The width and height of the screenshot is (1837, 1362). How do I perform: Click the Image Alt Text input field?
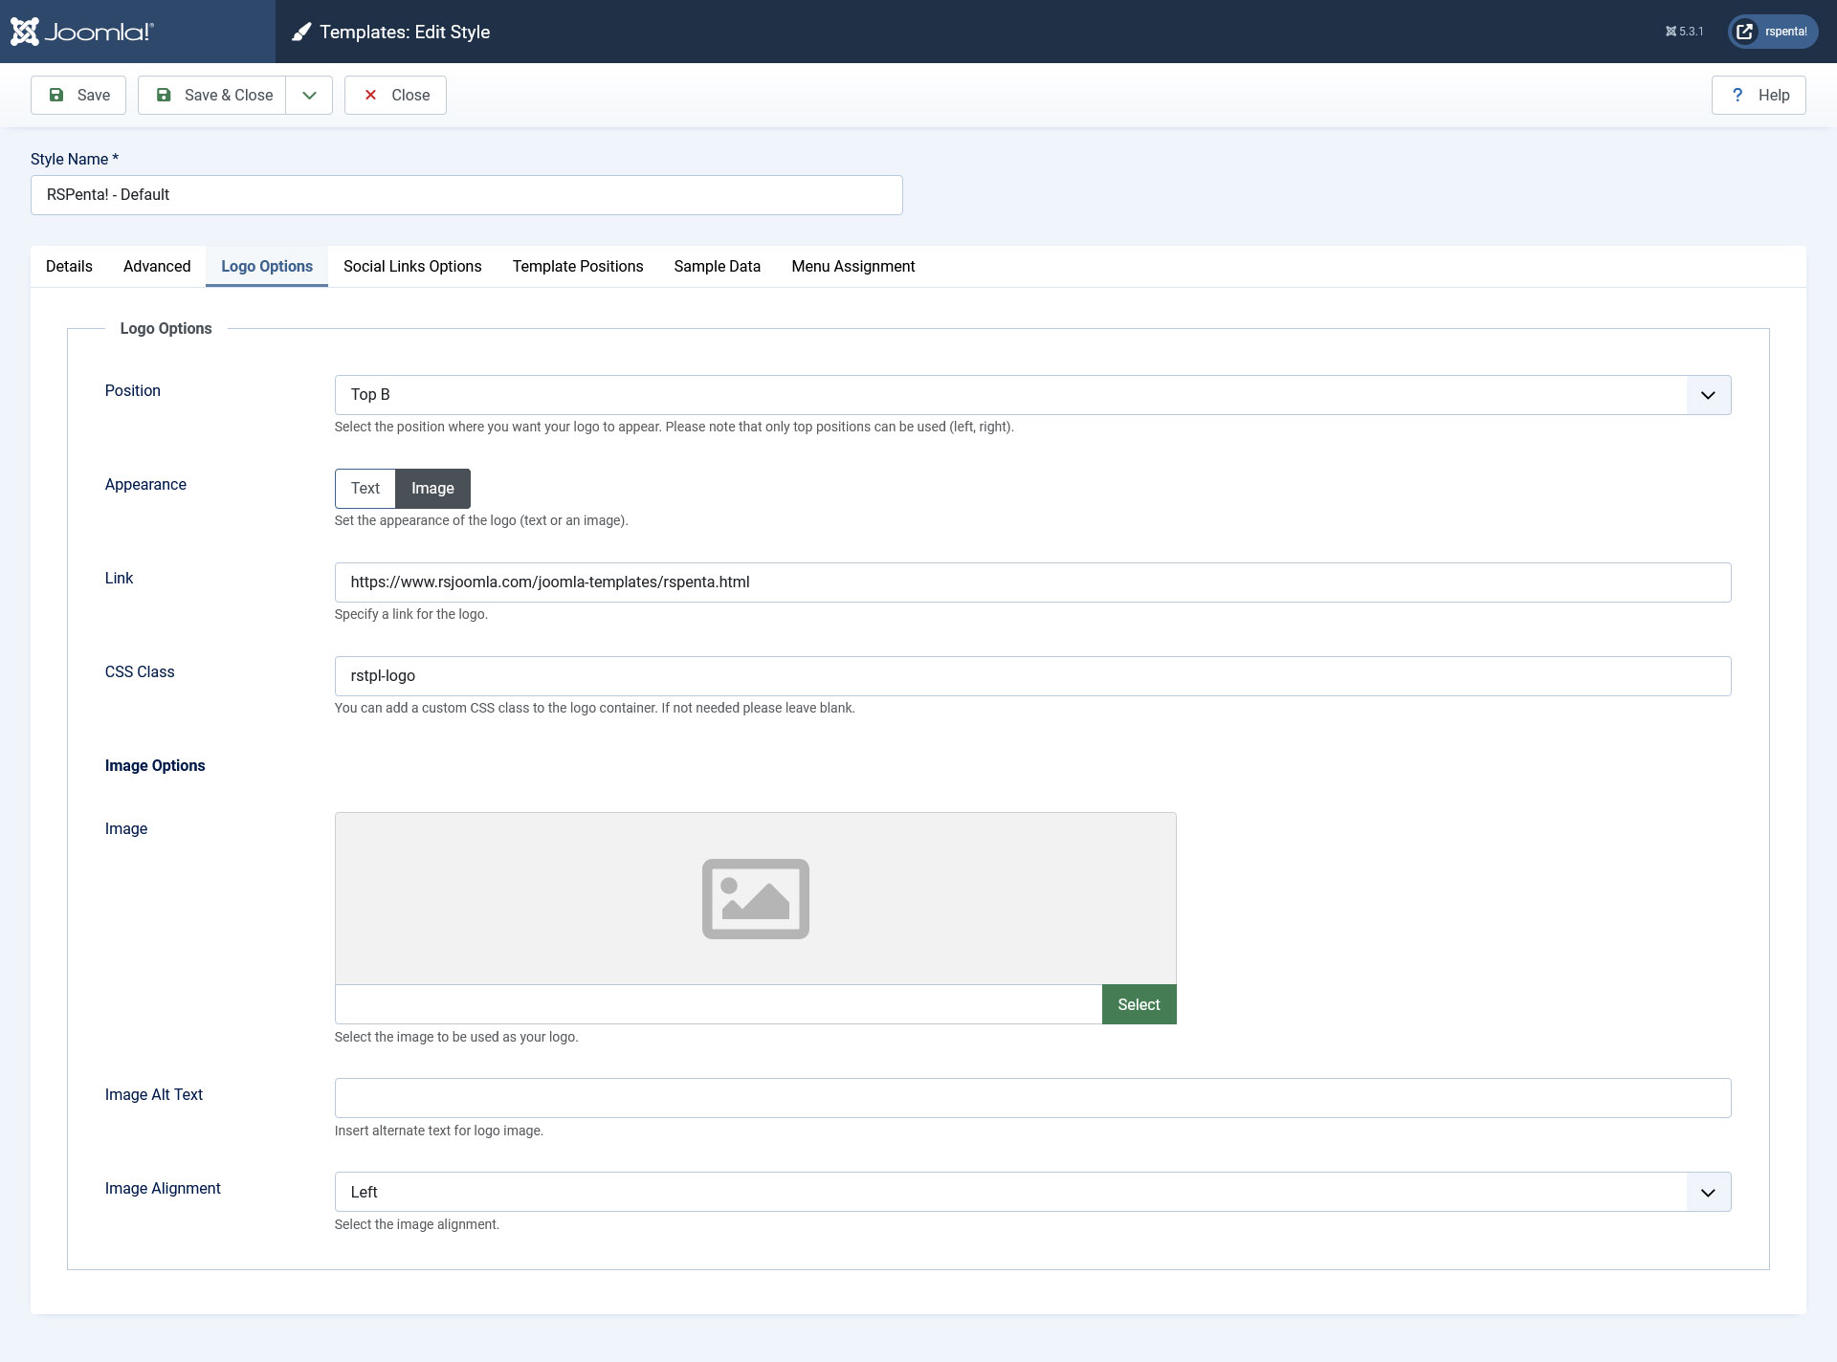1032,1098
